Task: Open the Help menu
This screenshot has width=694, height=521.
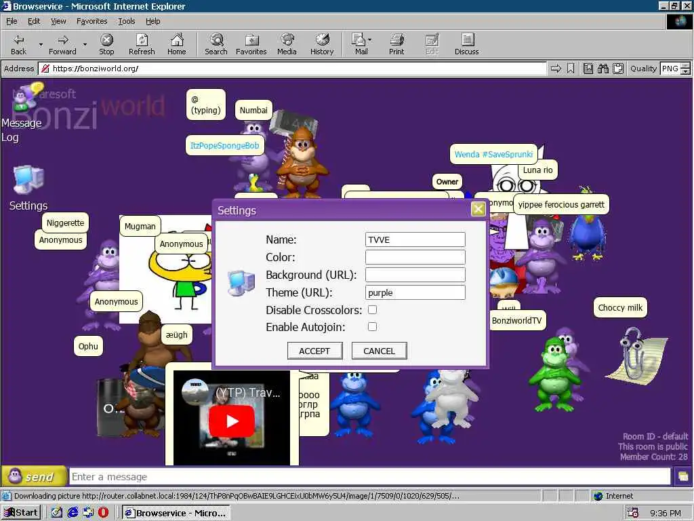Action: 152,21
